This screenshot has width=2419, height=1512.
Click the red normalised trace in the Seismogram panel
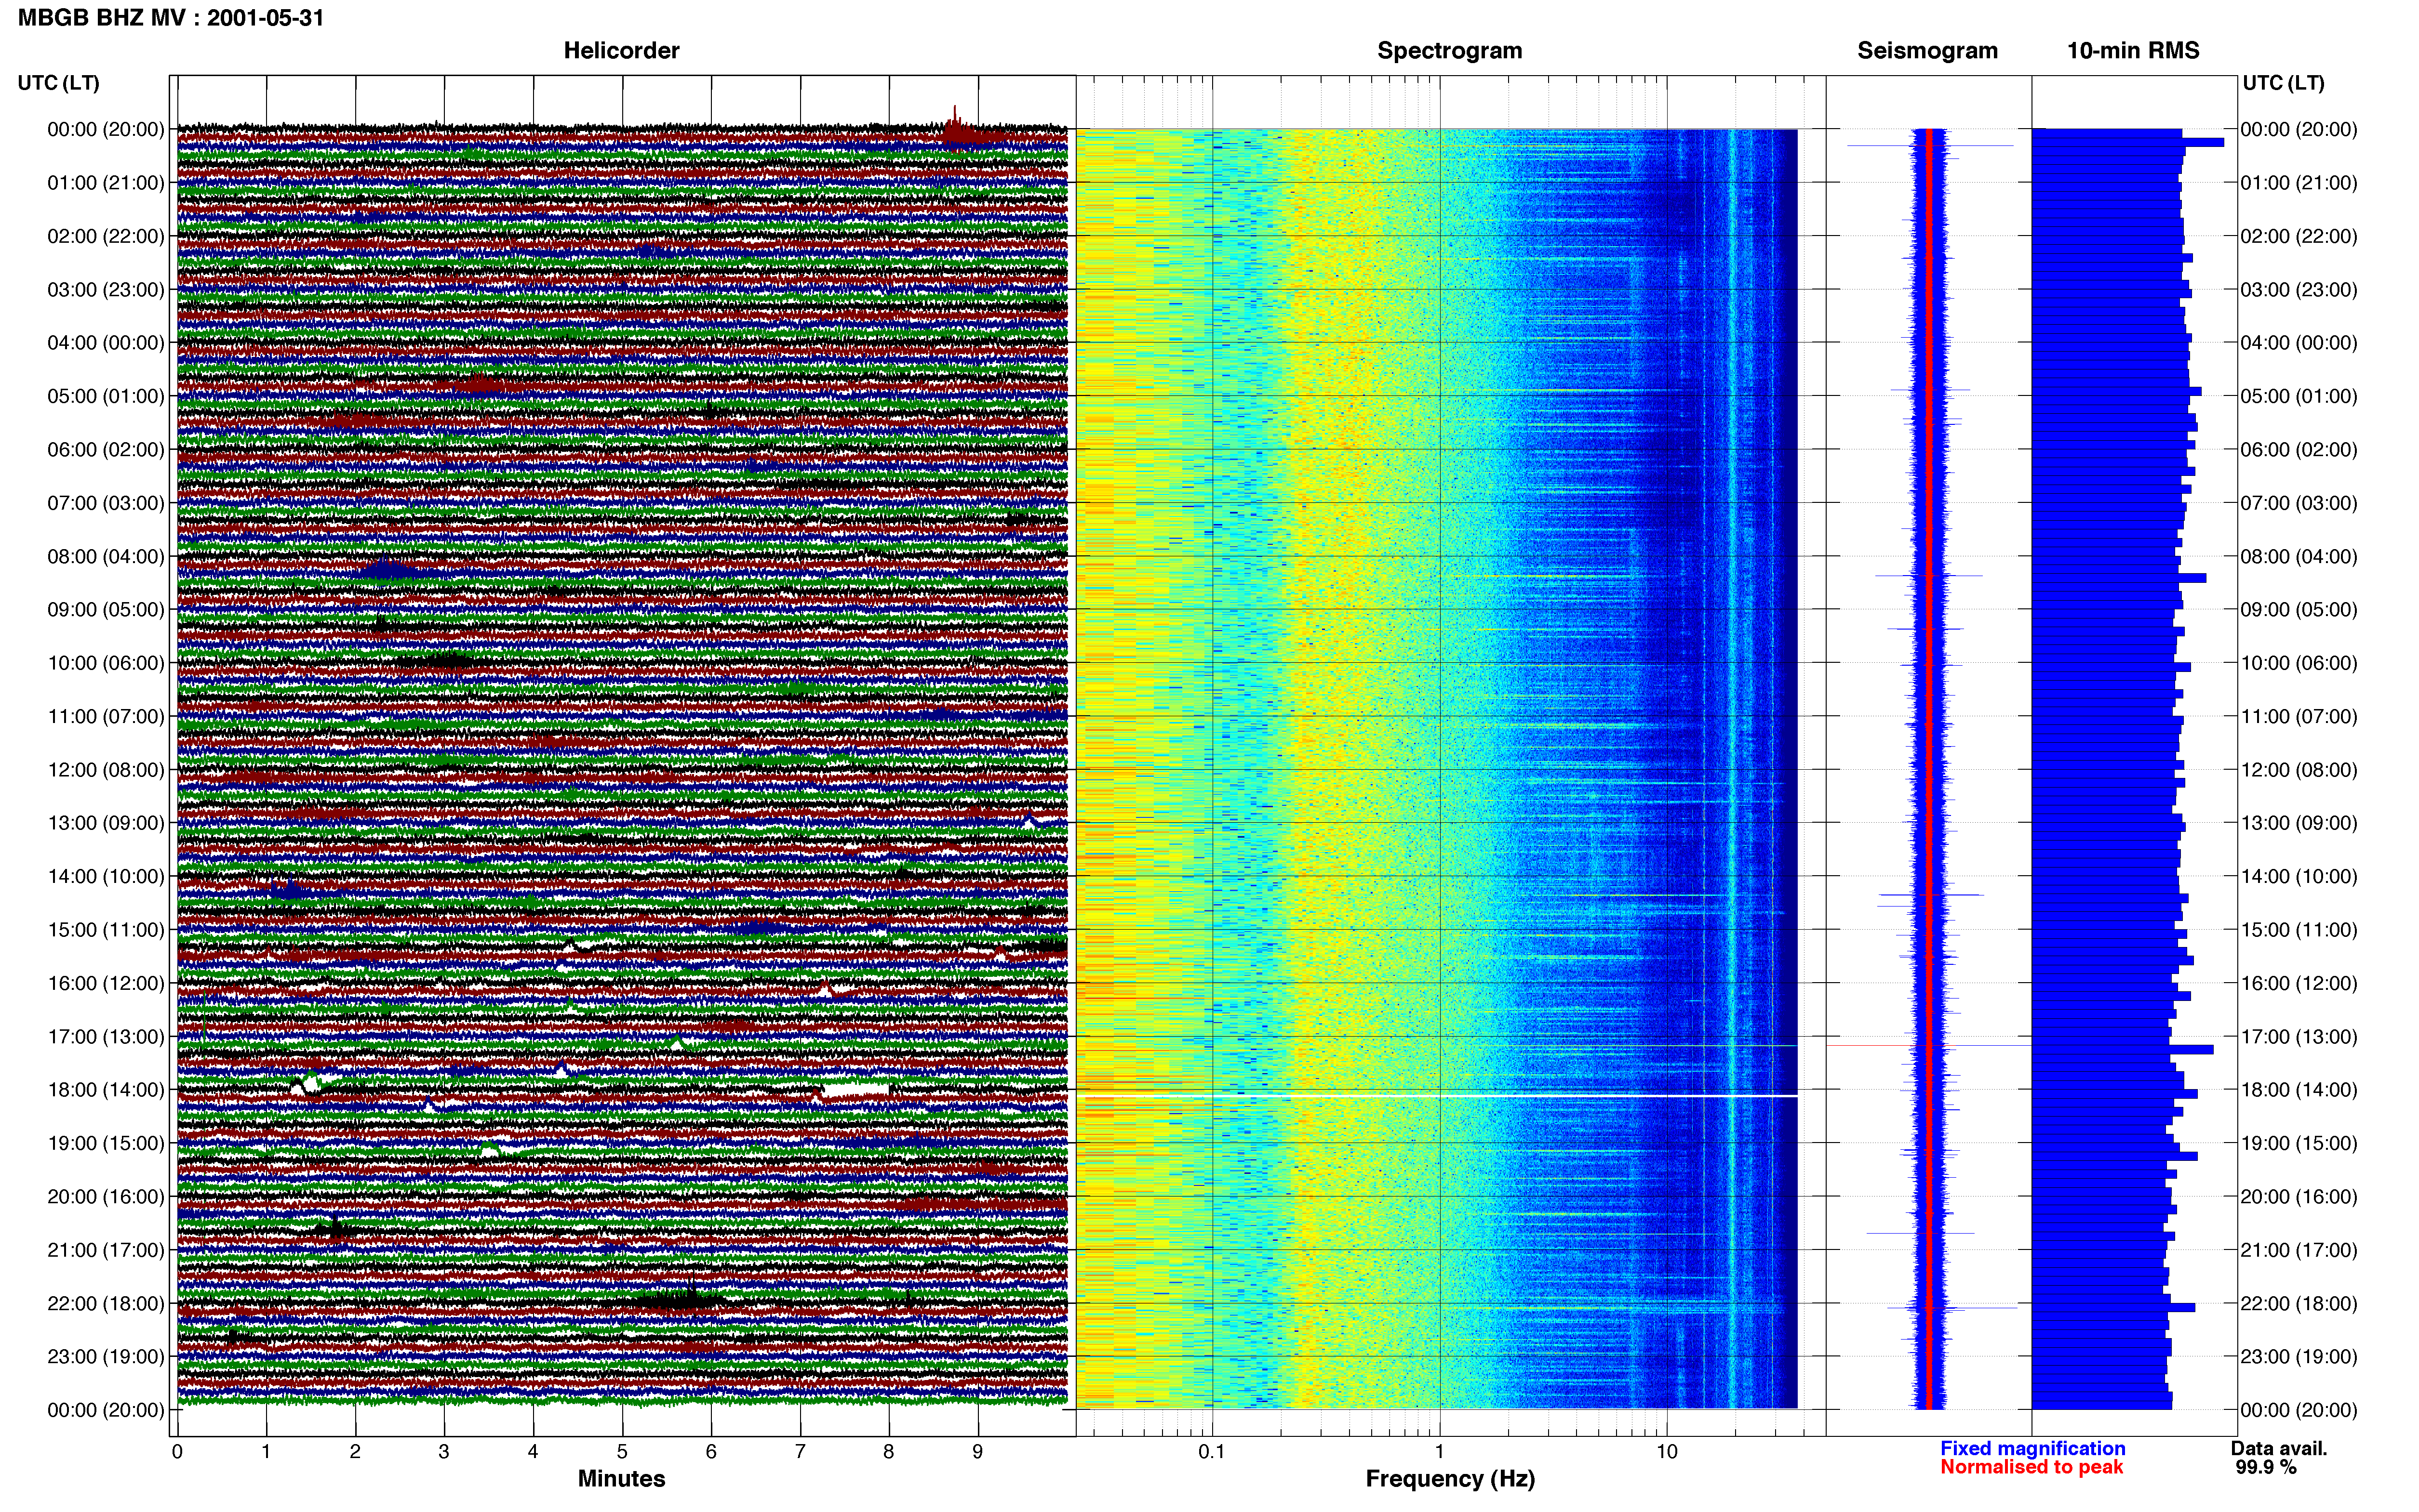pyautogui.click(x=1930, y=768)
